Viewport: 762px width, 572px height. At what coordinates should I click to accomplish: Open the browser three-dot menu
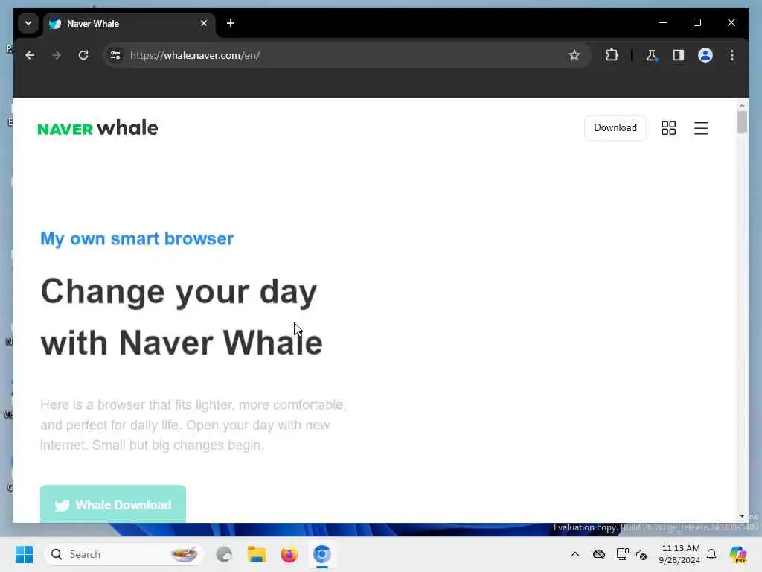pyautogui.click(x=732, y=55)
